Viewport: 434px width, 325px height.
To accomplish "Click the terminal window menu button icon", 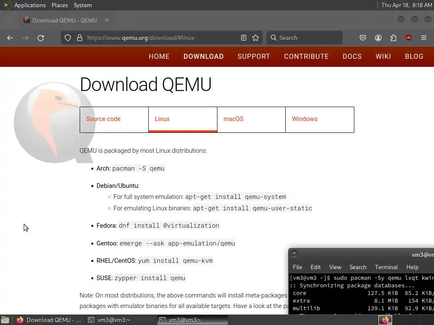I will point(294,253).
